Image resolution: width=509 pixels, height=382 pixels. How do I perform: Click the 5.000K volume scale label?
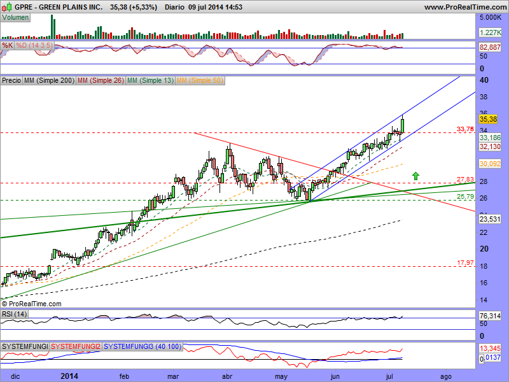[491, 17]
